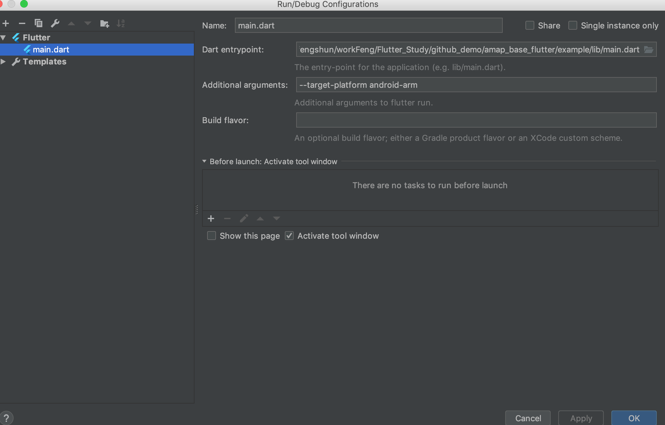
Task: Collapse the Before launch section
Action: pos(204,161)
